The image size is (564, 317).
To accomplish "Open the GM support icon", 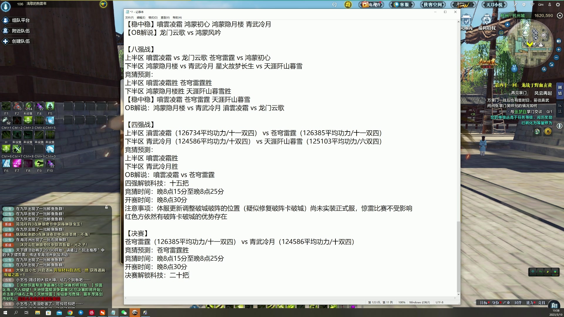I will pos(541,4).
